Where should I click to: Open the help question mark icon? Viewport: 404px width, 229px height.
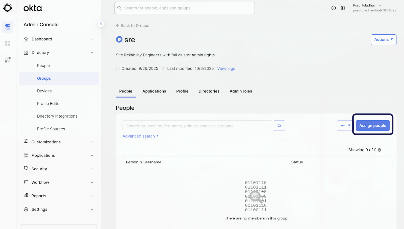pyautogui.click(x=334, y=8)
